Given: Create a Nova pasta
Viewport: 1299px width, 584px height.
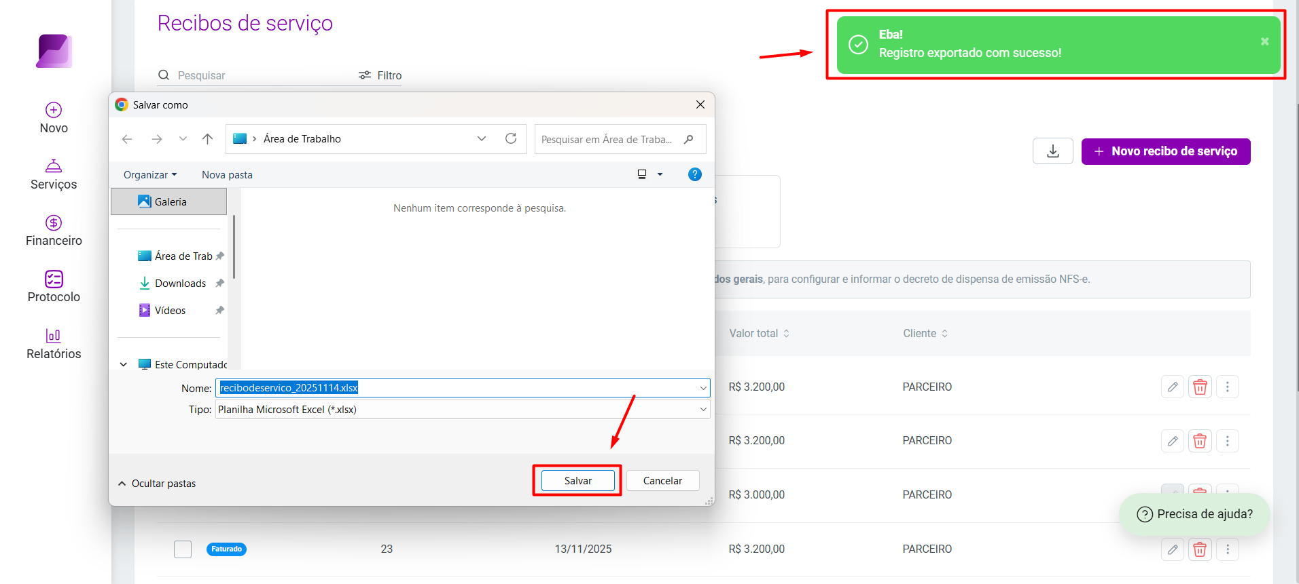Looking at the screenshot, I should coord(227,175).
